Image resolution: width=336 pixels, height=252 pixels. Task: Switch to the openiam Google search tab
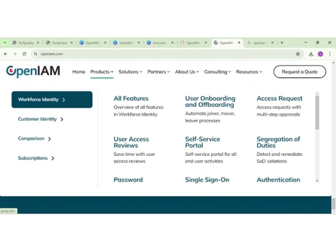click(261, 42)
